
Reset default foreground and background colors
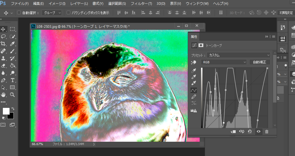pos(3,118)
